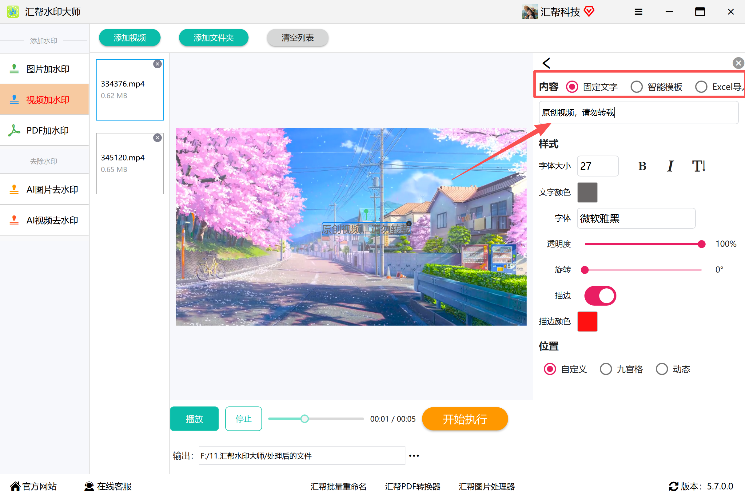The height and width of the screenshot is (495, 745).
Task: Delete the watermark text overlay on preview
Action: point(409,224)
